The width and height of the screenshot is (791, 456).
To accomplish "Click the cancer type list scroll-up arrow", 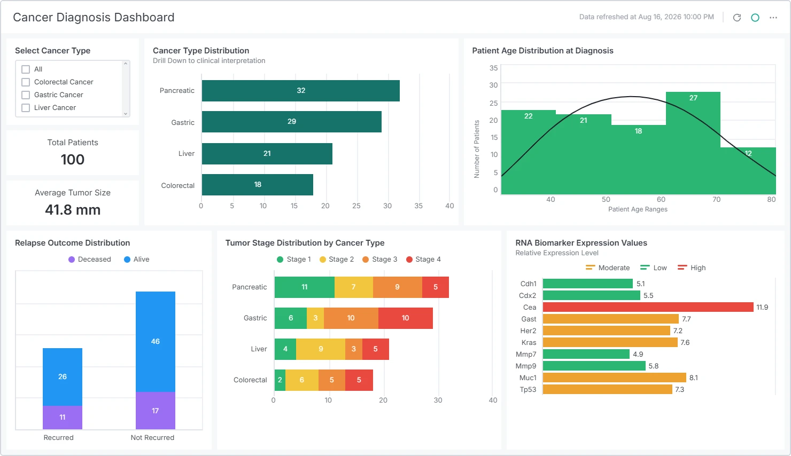I will pyautogui.click(x=126, y=64).
